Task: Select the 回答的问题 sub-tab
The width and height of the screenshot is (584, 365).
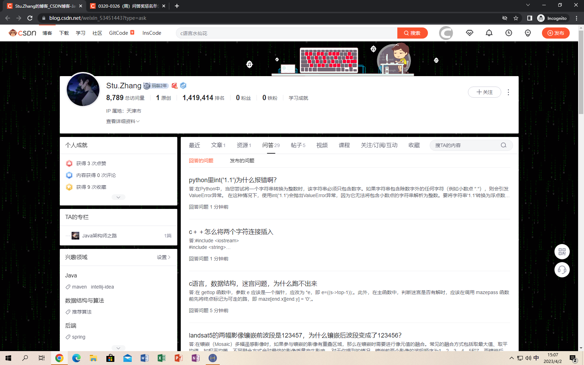Action: [x=201, y=161]
